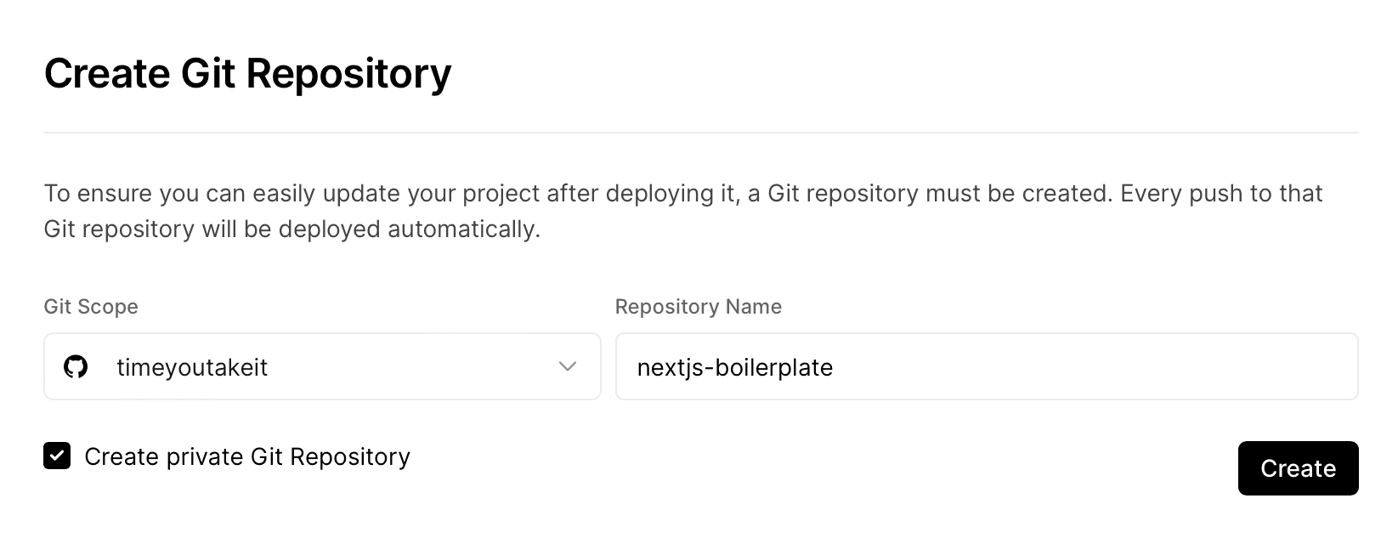Viewport: 1398px width, 538px height.
Task: Open the account scope picker under Git Scope
Action: (322, 366)
